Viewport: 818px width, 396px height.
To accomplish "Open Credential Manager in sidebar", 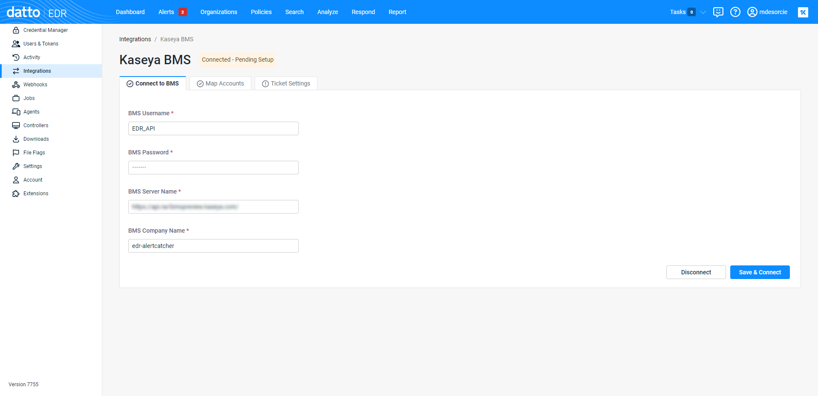I will tap(46, 30).
